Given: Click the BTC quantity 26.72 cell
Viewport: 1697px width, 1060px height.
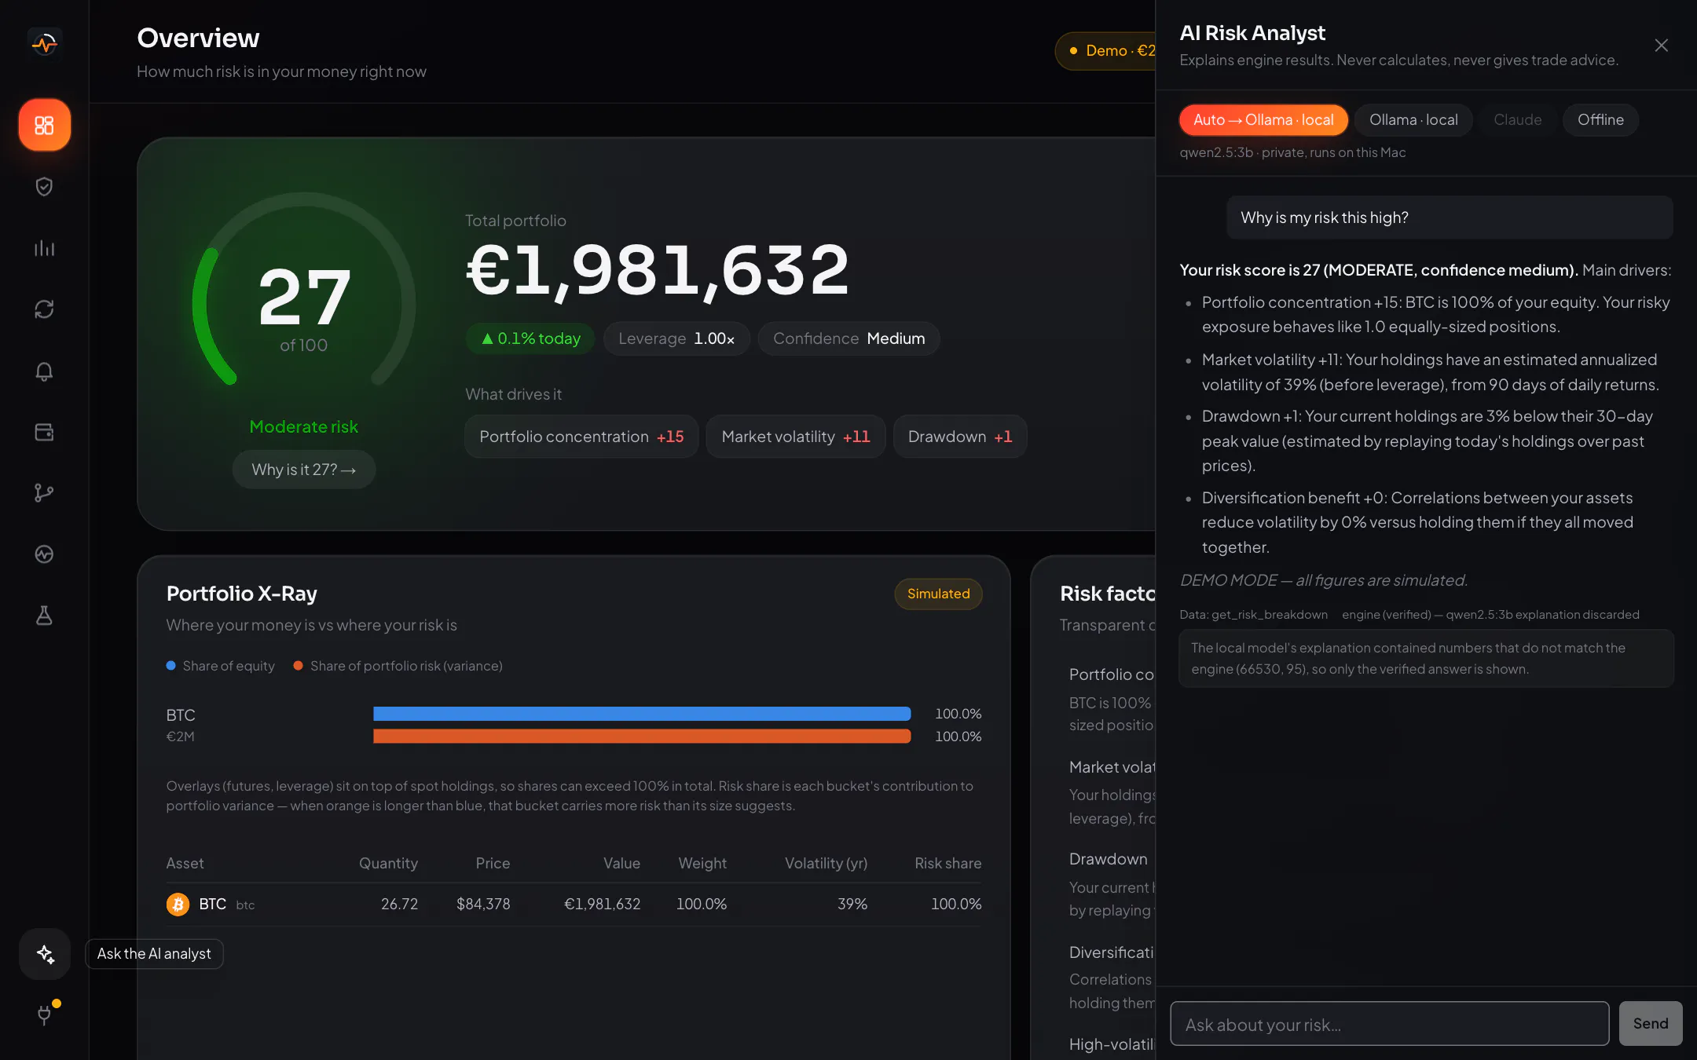Looking at the screenshot, I should (399, 905).
